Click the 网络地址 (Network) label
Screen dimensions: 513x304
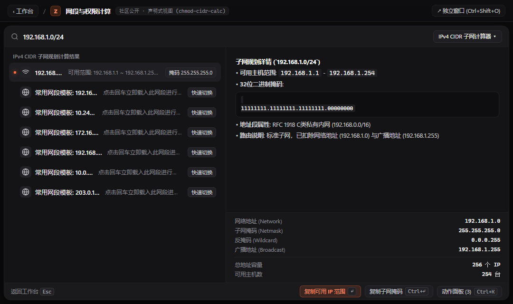coord(258,221)
